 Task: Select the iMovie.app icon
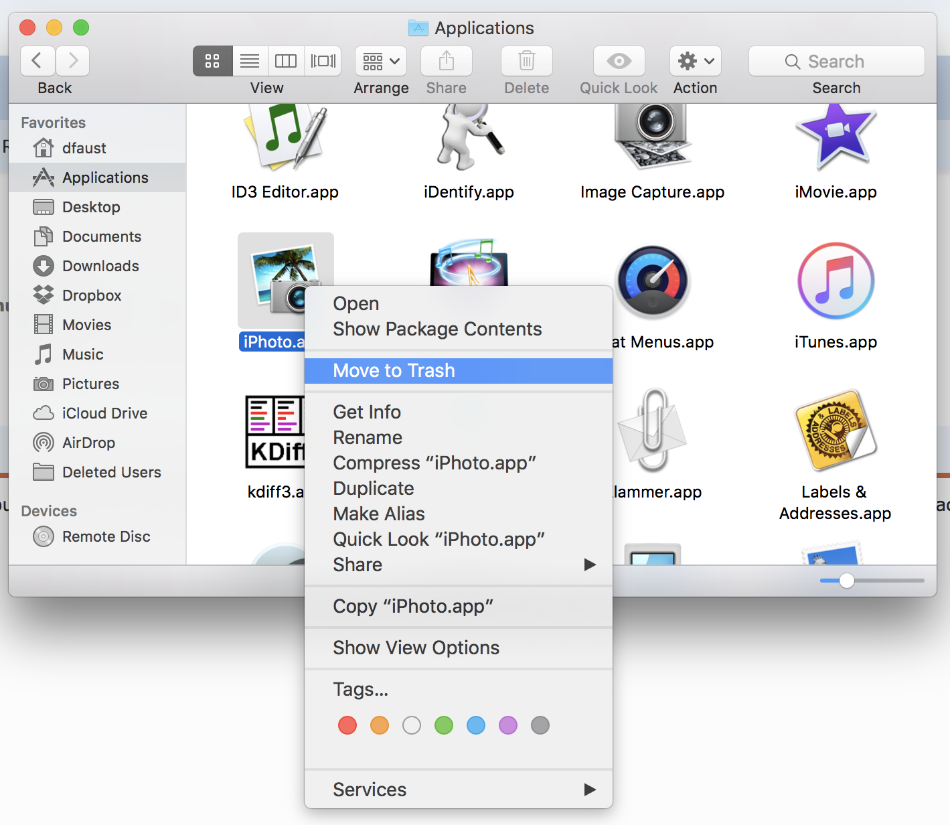coord(836,139)
